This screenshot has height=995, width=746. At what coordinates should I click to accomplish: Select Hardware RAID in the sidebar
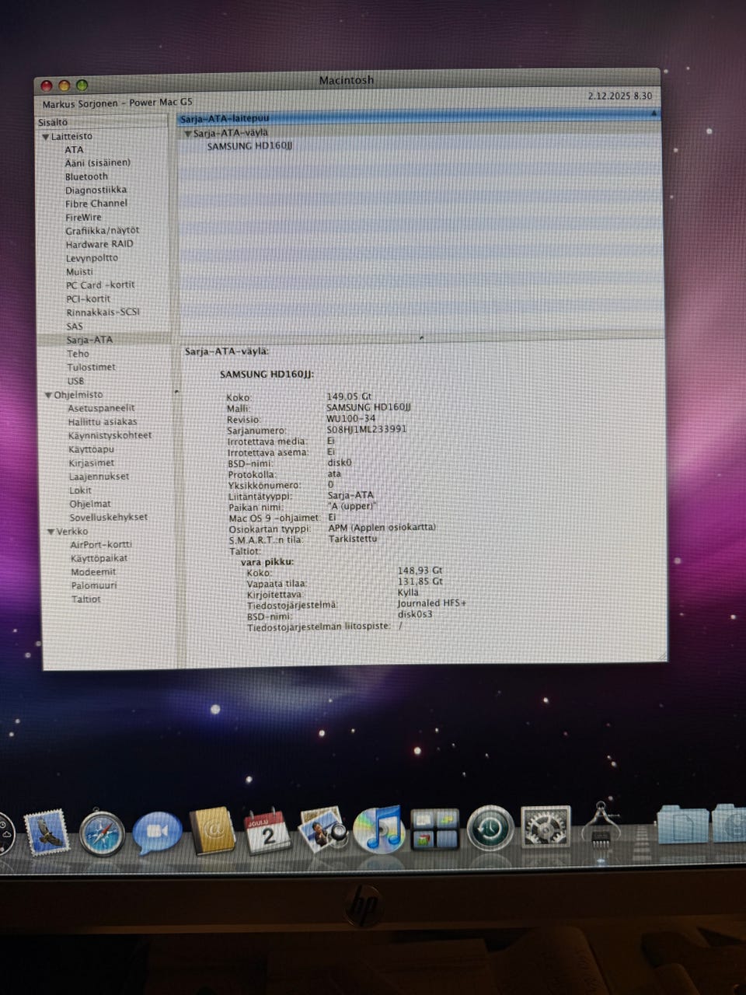click(99, 244)
